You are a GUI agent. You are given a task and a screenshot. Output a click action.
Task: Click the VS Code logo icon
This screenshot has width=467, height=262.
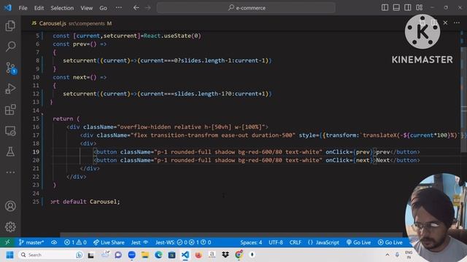point(8,8)
